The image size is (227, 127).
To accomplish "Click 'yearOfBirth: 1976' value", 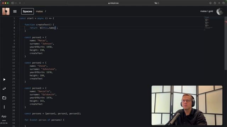I will tap(41, 98).
